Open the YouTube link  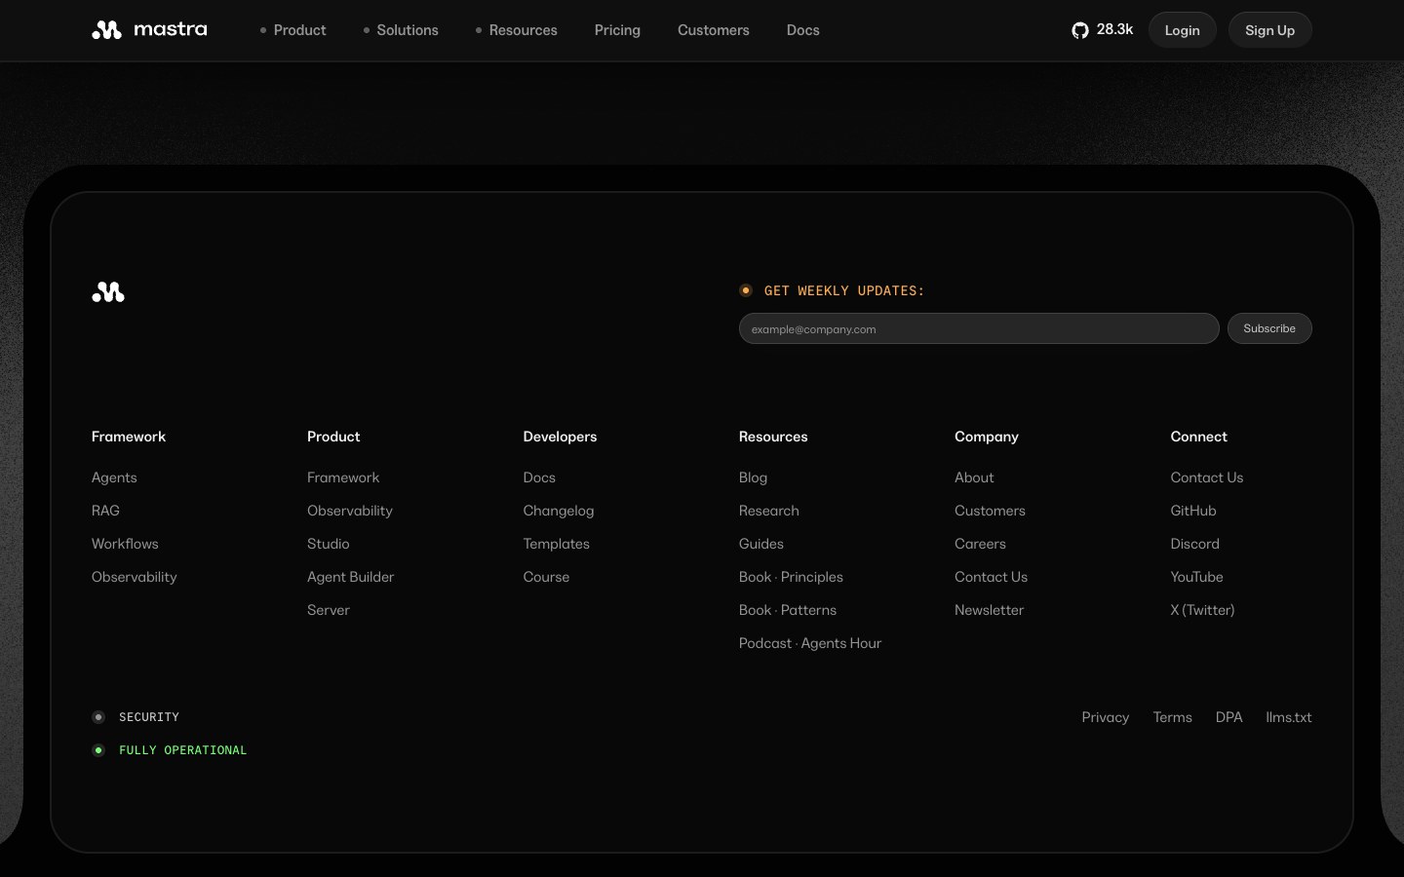tap(1196, 577)
